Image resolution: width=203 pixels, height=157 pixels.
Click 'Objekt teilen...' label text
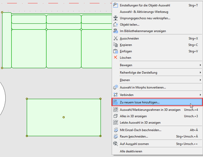point(130,25)
